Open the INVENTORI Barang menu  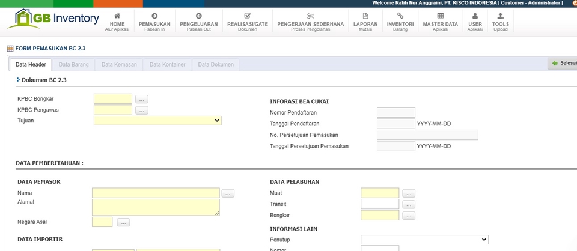400,22
